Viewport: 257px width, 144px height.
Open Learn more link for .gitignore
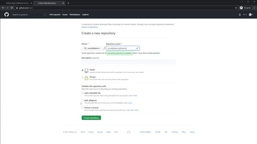tap(128, 103)
